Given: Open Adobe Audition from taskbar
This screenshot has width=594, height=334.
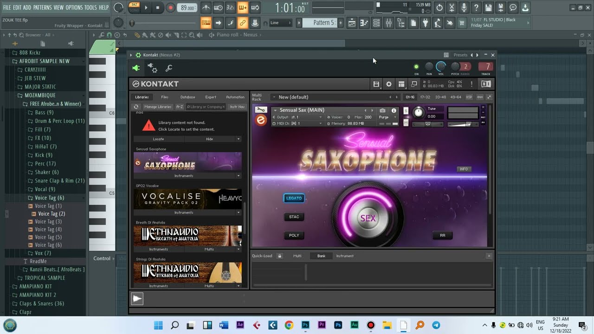Looking at the screenshot, I should point(354,325).
